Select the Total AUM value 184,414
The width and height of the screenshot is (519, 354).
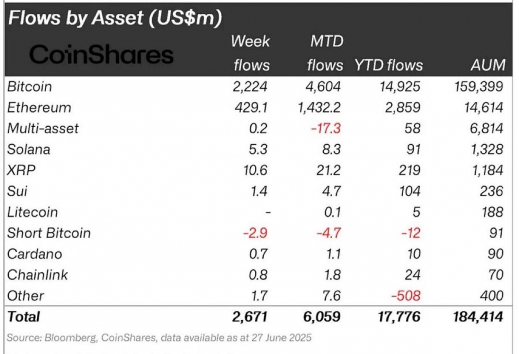pos(478,317)
